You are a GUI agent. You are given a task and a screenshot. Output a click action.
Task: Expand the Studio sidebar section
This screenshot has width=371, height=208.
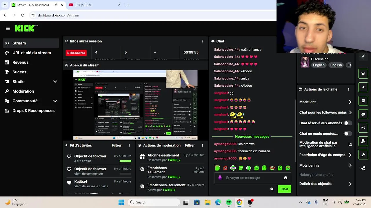point(55,82)
